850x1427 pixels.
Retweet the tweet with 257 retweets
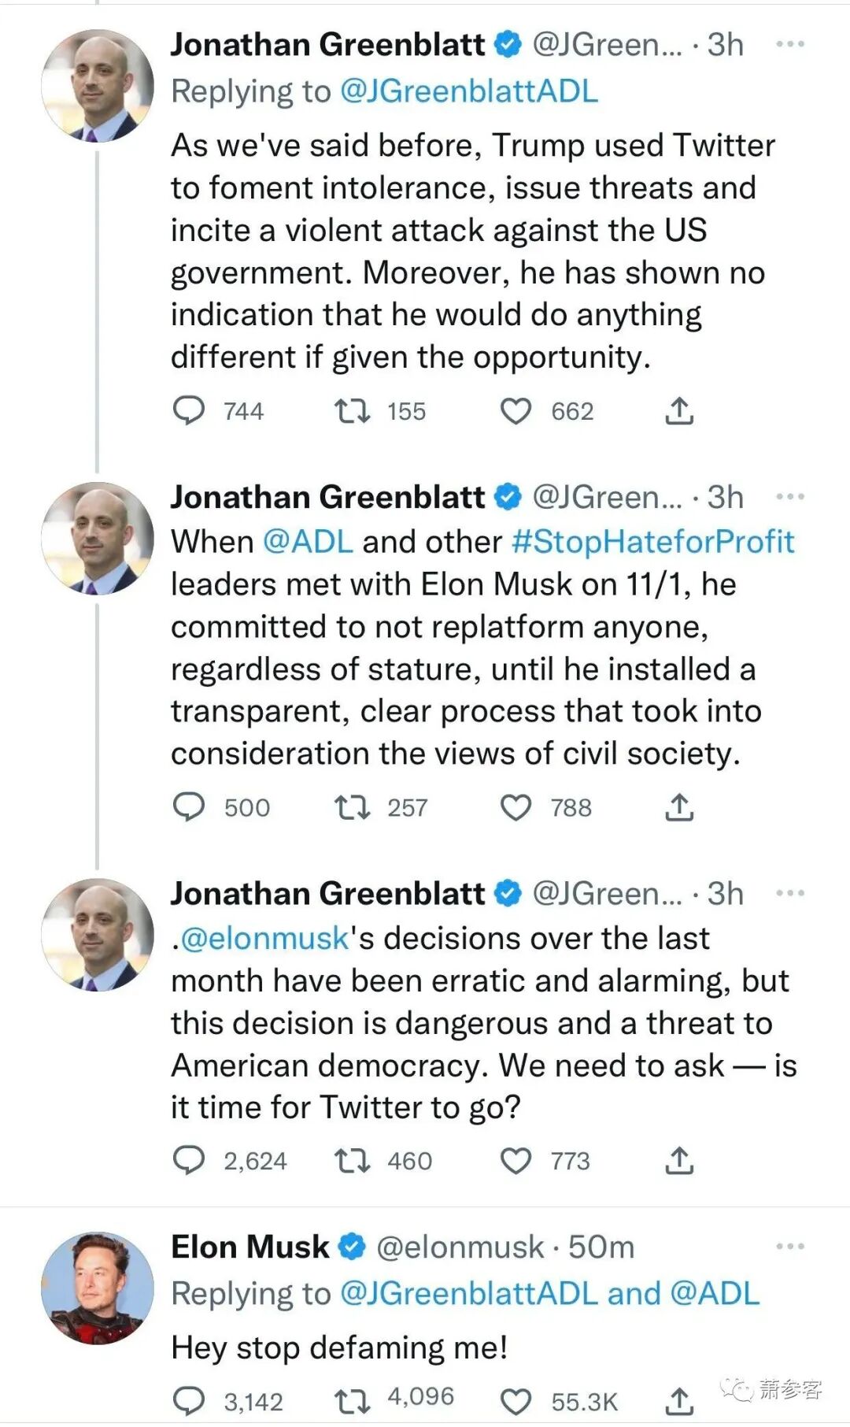(x=352, y=807)
